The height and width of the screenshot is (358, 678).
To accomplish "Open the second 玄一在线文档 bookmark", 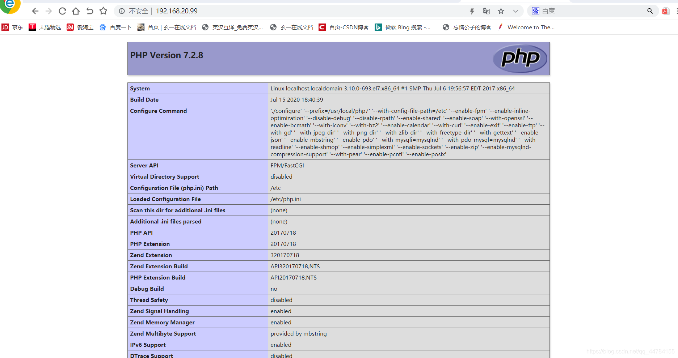I will click(x=292, y=27).
